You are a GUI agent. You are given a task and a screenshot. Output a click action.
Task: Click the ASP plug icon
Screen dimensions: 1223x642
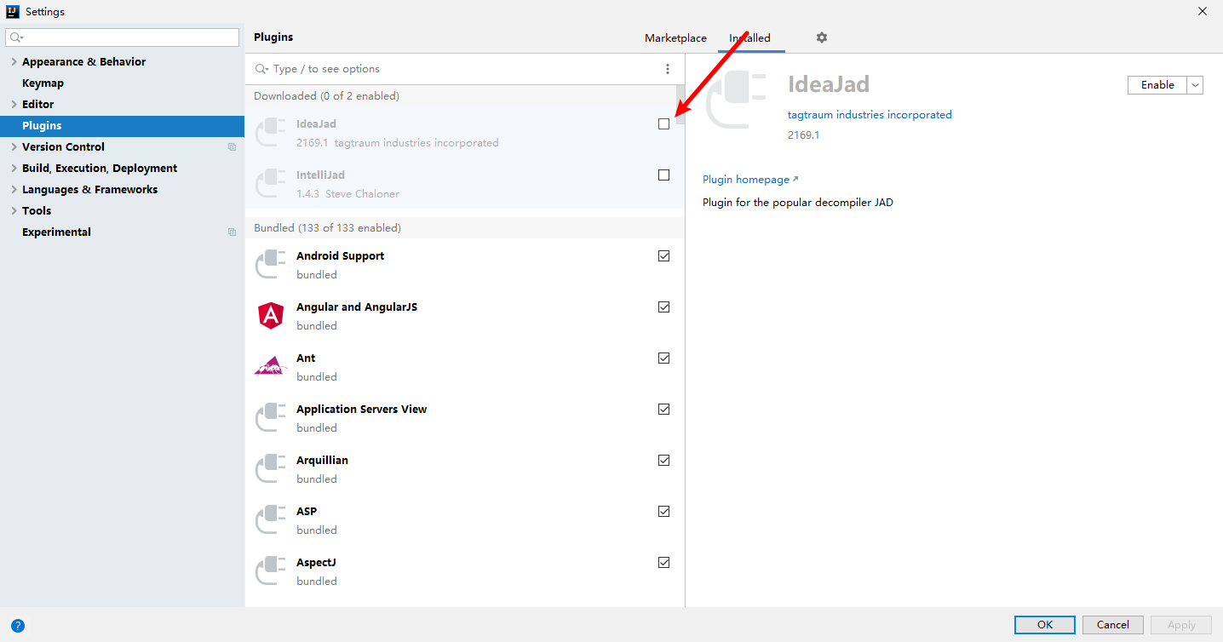pyautogui.click(x=270, y=520)
